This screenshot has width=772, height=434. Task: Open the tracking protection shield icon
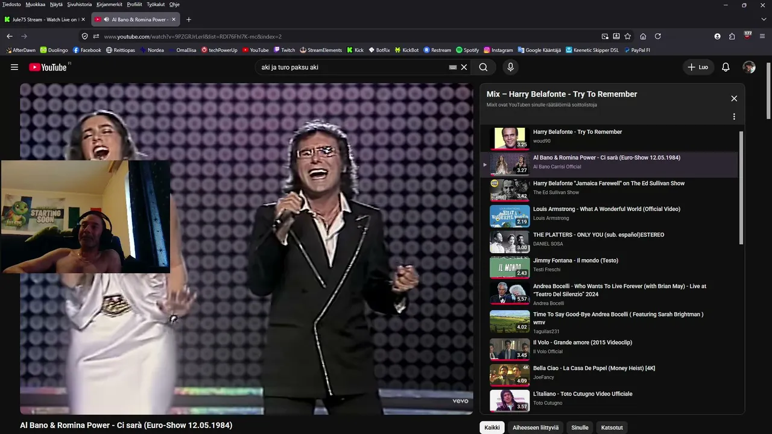84,36
